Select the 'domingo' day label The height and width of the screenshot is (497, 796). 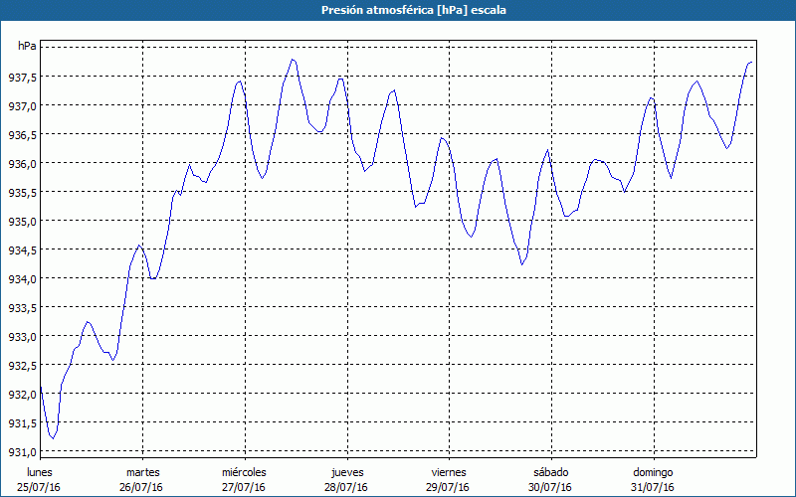653,472
